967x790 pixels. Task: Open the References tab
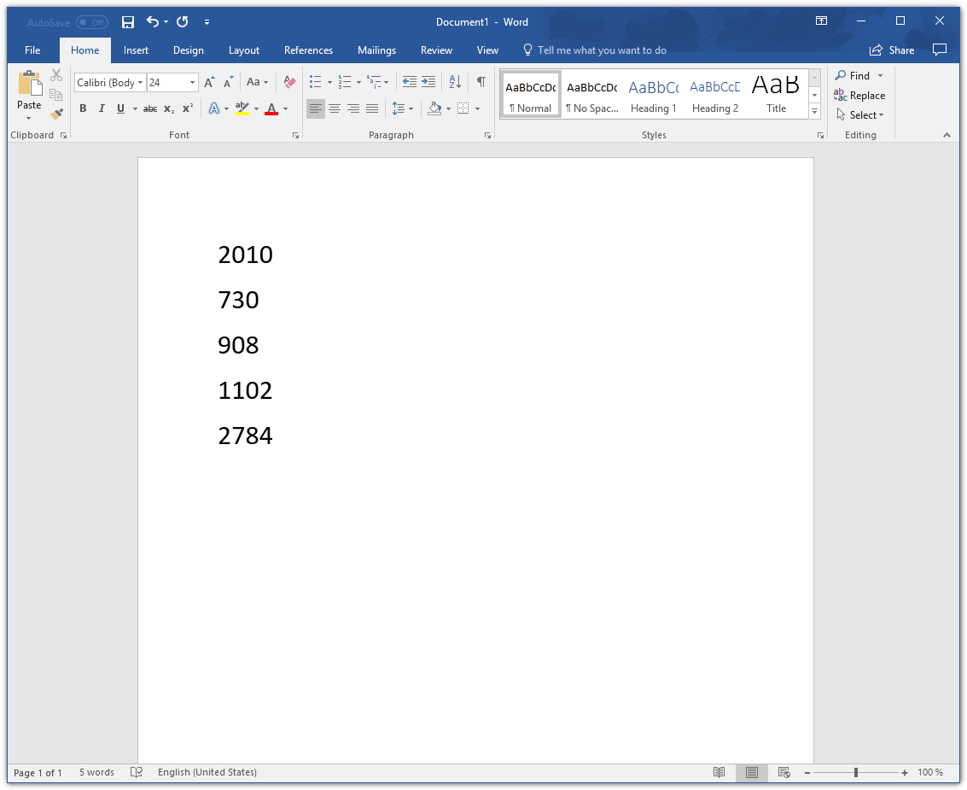(x=308, y=50)
